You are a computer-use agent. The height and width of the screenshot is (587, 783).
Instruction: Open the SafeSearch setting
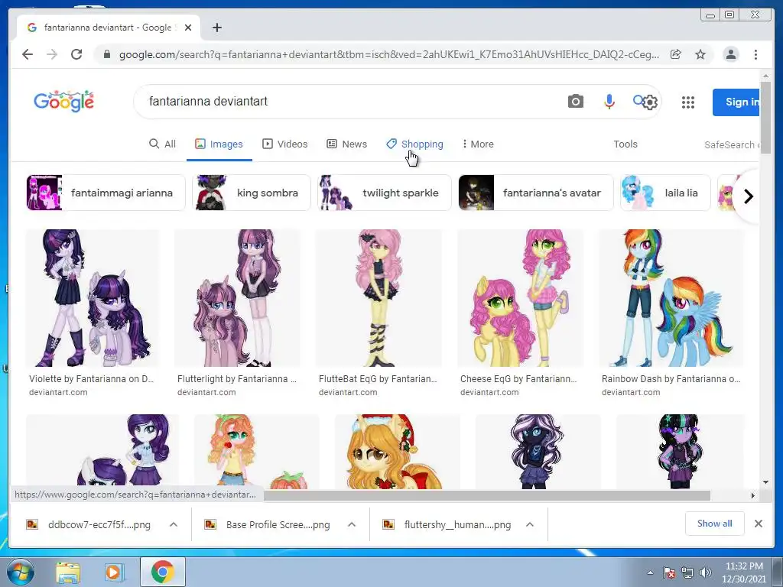click(x=732, y=144)
